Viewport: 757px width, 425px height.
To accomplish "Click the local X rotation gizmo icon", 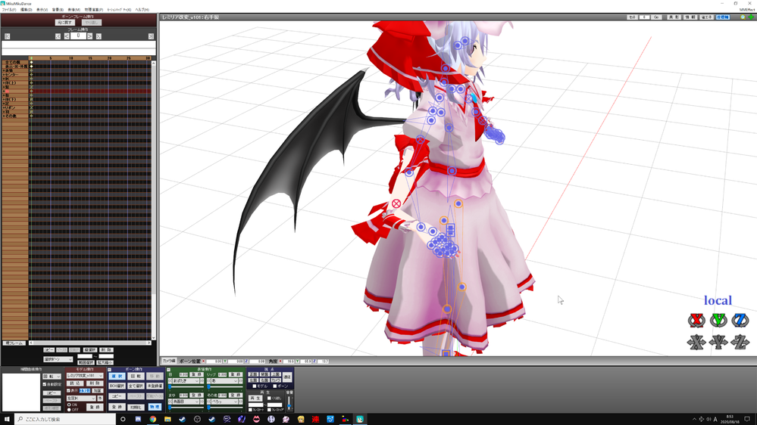I will coord(696,321).
